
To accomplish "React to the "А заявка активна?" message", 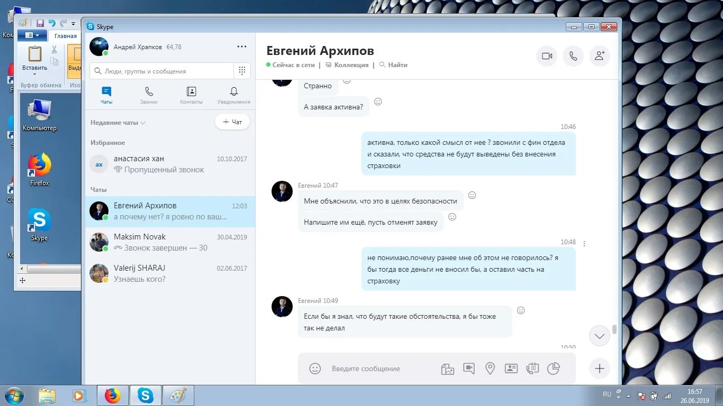I will (378, 101).
